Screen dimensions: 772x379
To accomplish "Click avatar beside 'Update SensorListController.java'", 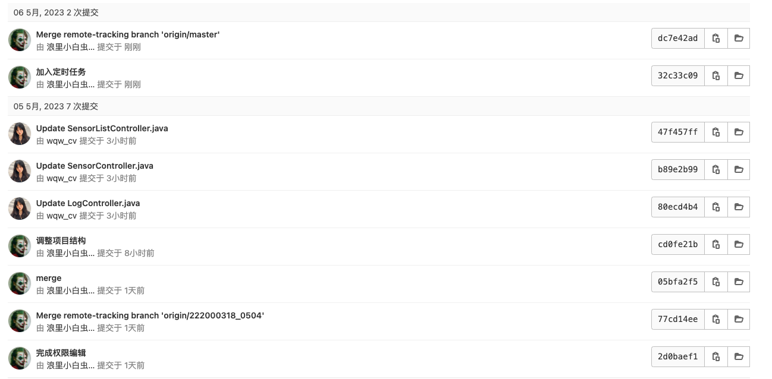I will point(20,133).
